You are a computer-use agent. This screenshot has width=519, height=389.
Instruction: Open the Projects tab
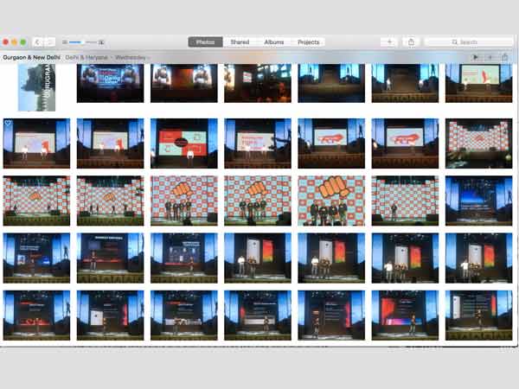[308, 41]
